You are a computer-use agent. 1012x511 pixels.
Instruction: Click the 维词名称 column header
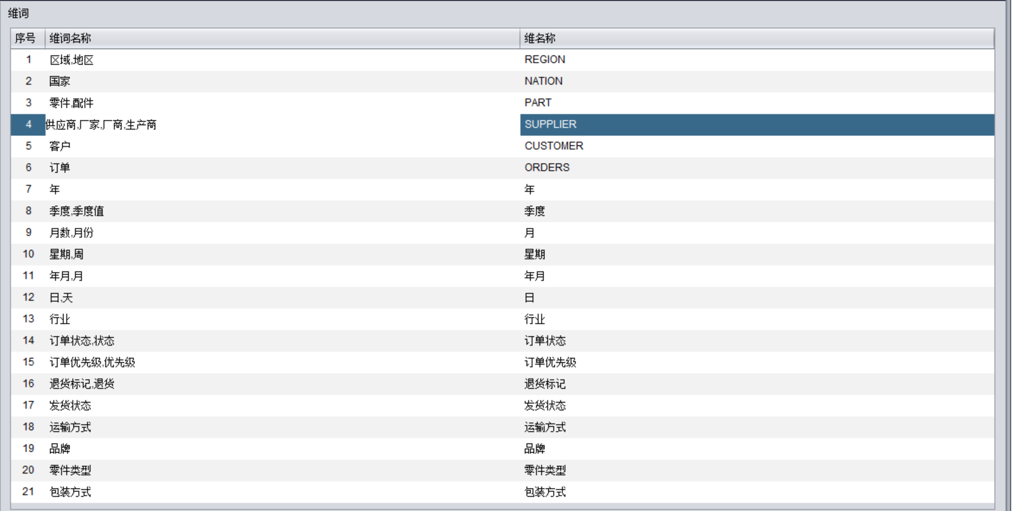point(283,39)
